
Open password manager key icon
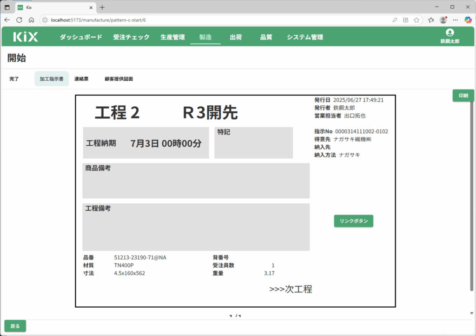395,20
